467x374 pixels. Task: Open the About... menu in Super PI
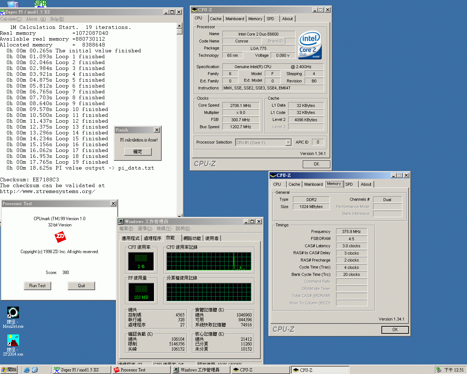[x=36, y=19]
